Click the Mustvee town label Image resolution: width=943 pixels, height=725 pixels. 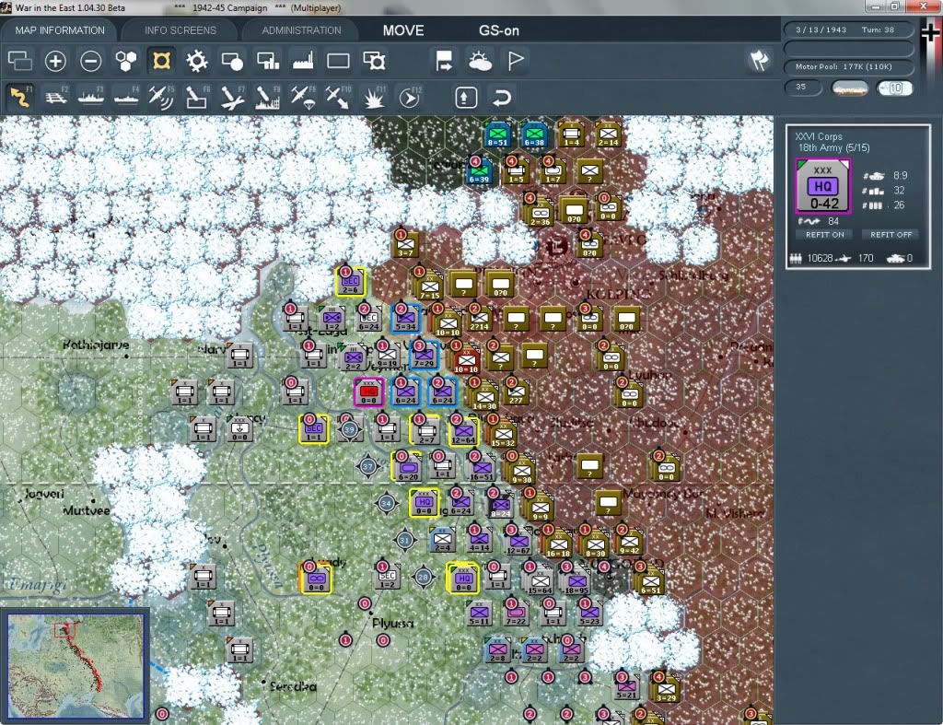point(87,510)
